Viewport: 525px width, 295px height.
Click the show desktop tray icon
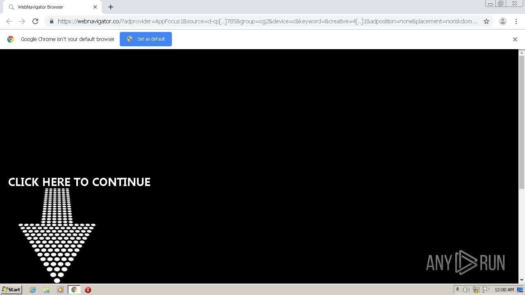(520, 290)
